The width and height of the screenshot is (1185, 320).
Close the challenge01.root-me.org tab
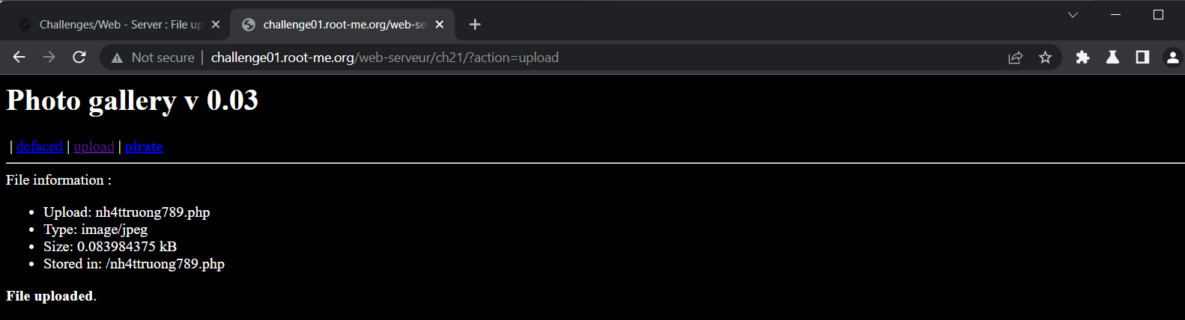pyautogui.click(x=440, y=25)
